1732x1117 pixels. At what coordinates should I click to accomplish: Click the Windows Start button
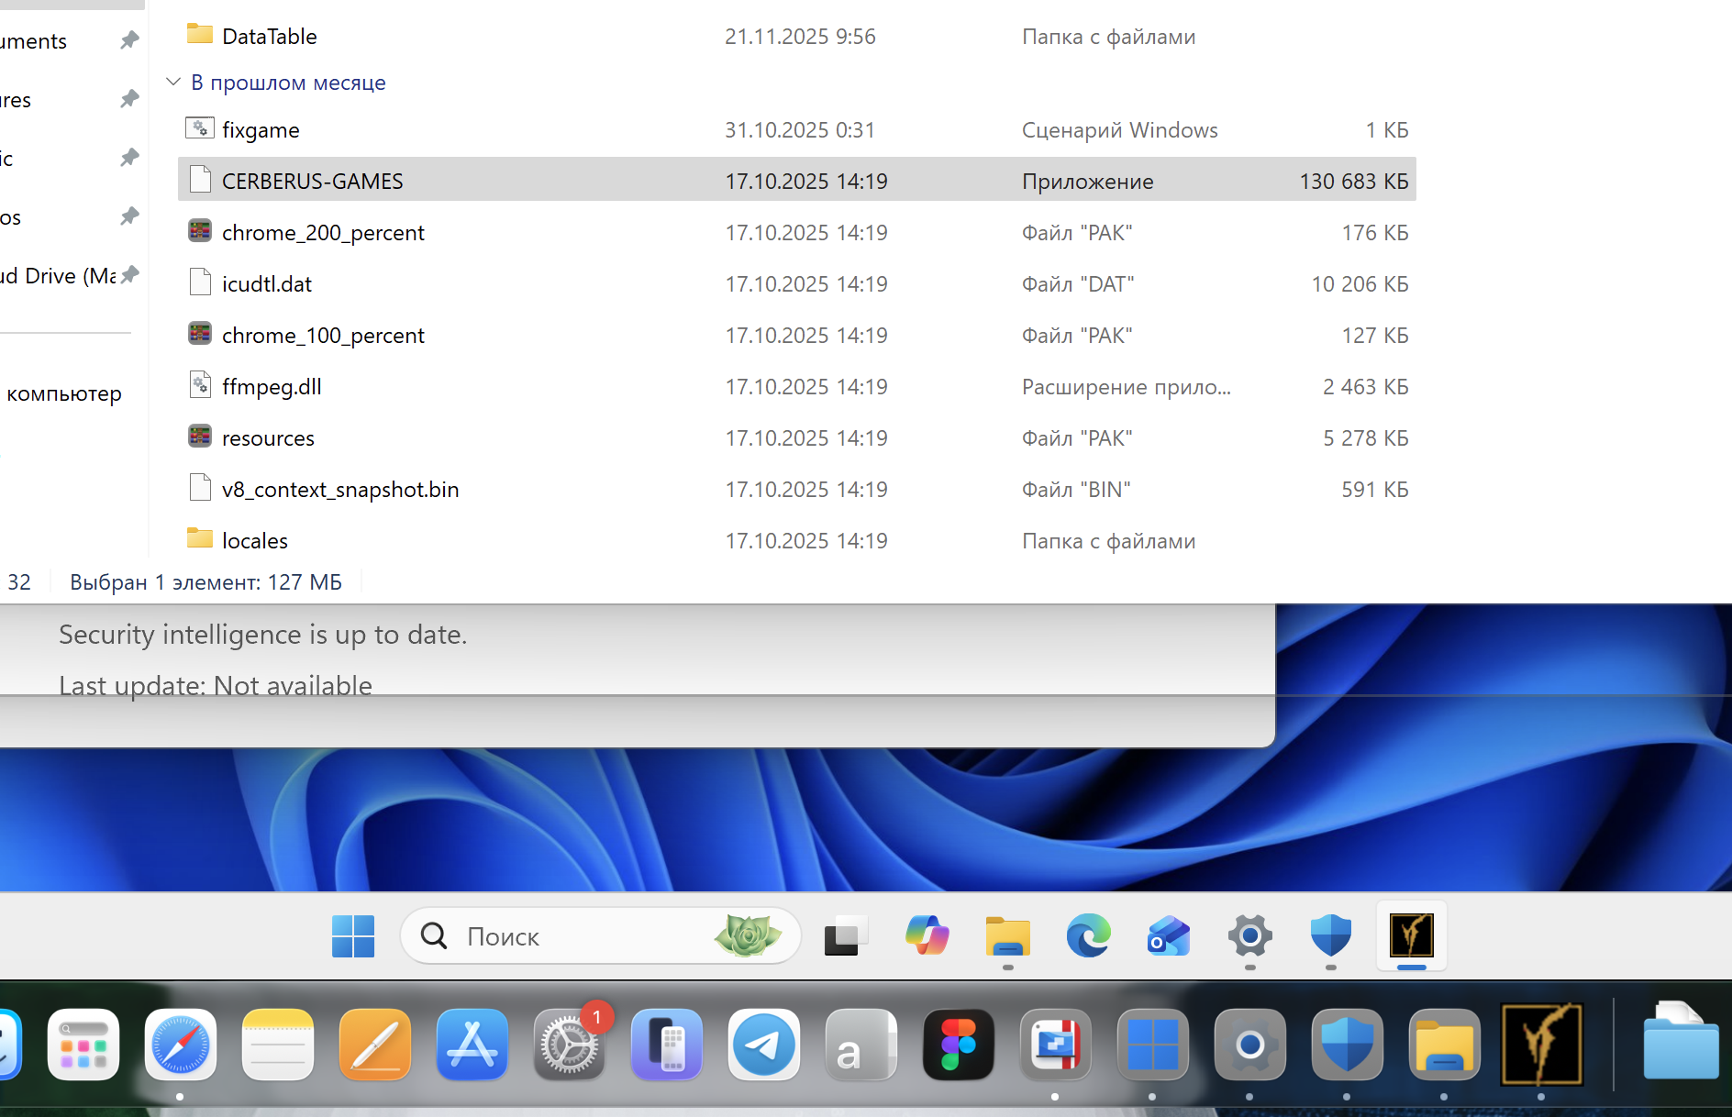point(352,936)
